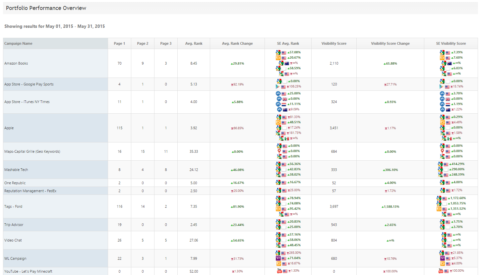Sort by the Avg. Rank column header
This screenshot has width=479, height=275.
click(194, 43)
